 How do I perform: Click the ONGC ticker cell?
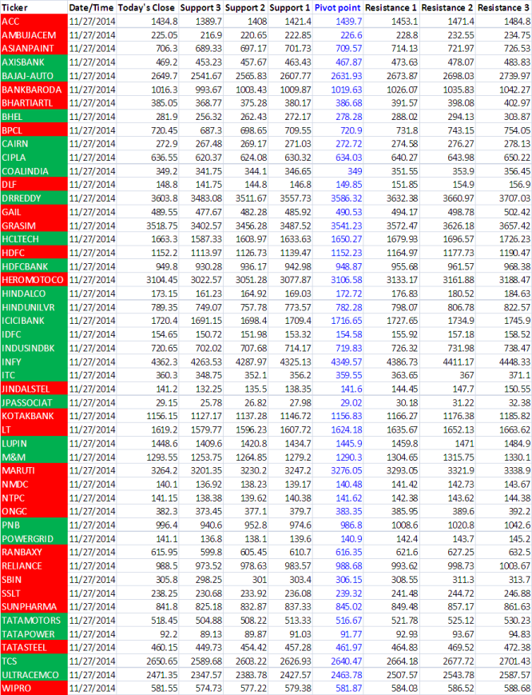[x=34, y=511]
